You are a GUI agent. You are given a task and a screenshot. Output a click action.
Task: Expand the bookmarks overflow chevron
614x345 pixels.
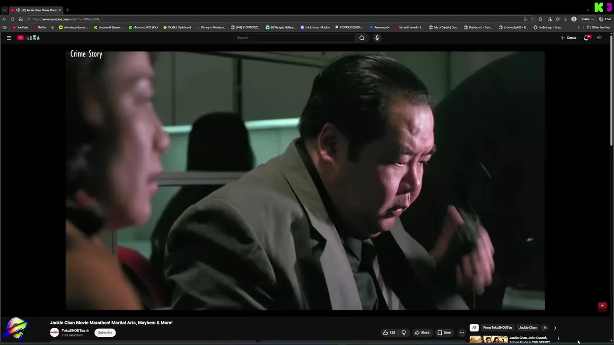578,27
